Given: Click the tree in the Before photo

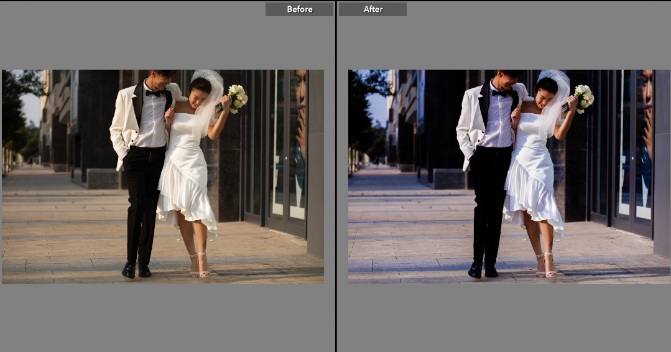Looking at the screenshot, I should 15,106.
